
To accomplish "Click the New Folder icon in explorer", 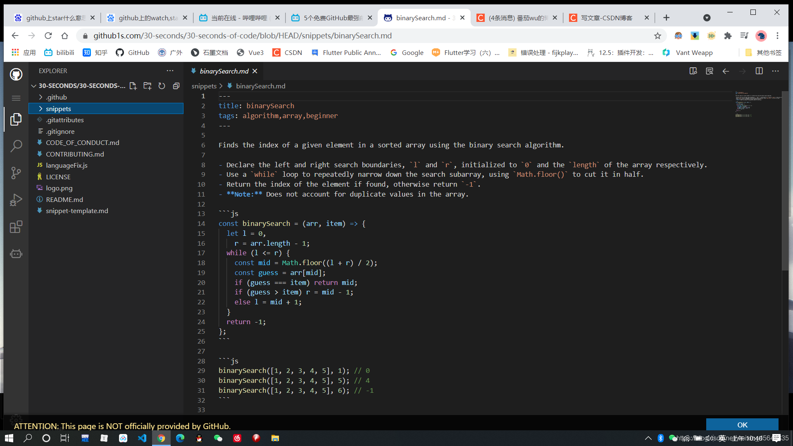I will pos(148,86).
